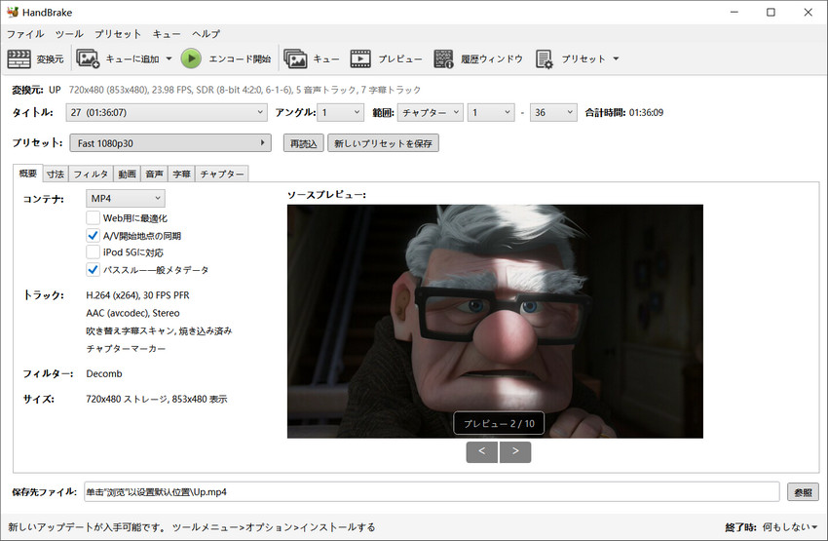The image size is (828, 541).
Task: Enable Web用に最適化 (Web Optimized) checkbox
Action: click(x=93, y=217)
